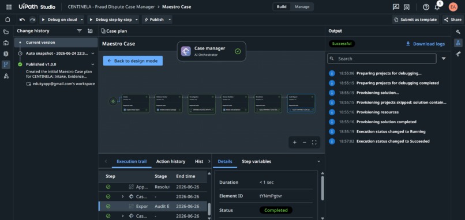
Task: Open the telescope icon on right rail
Action: click(458, 54)
